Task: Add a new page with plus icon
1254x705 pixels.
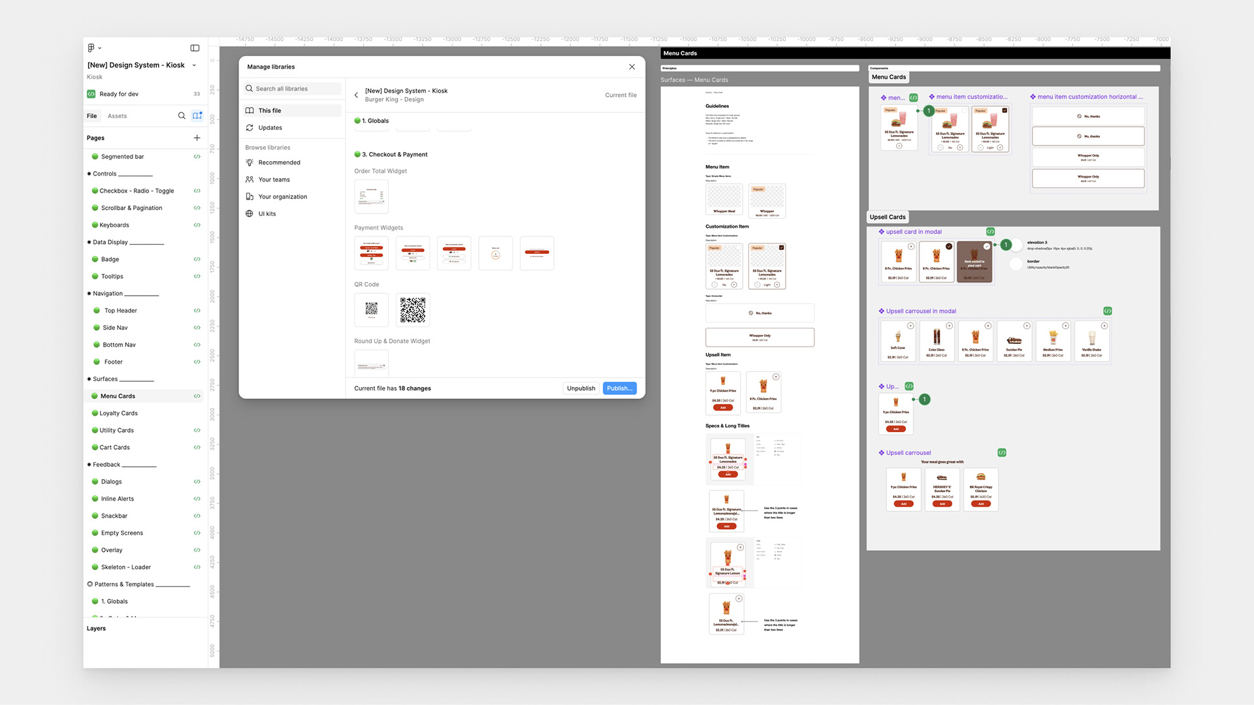Action: pos(197,138)
